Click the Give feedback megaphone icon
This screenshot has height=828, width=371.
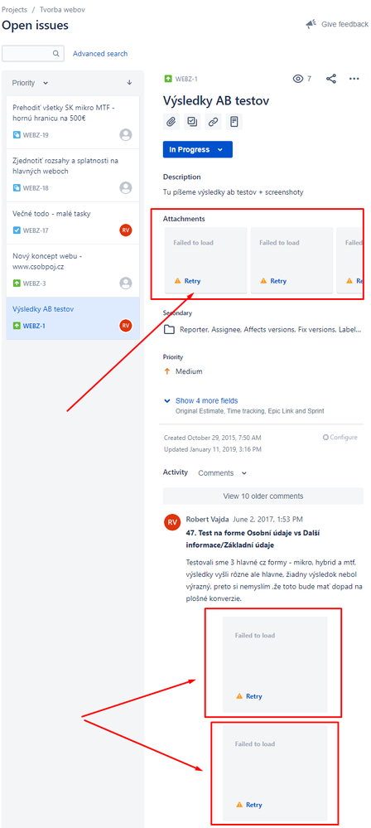pyautogui.click(x=311, y=24)
